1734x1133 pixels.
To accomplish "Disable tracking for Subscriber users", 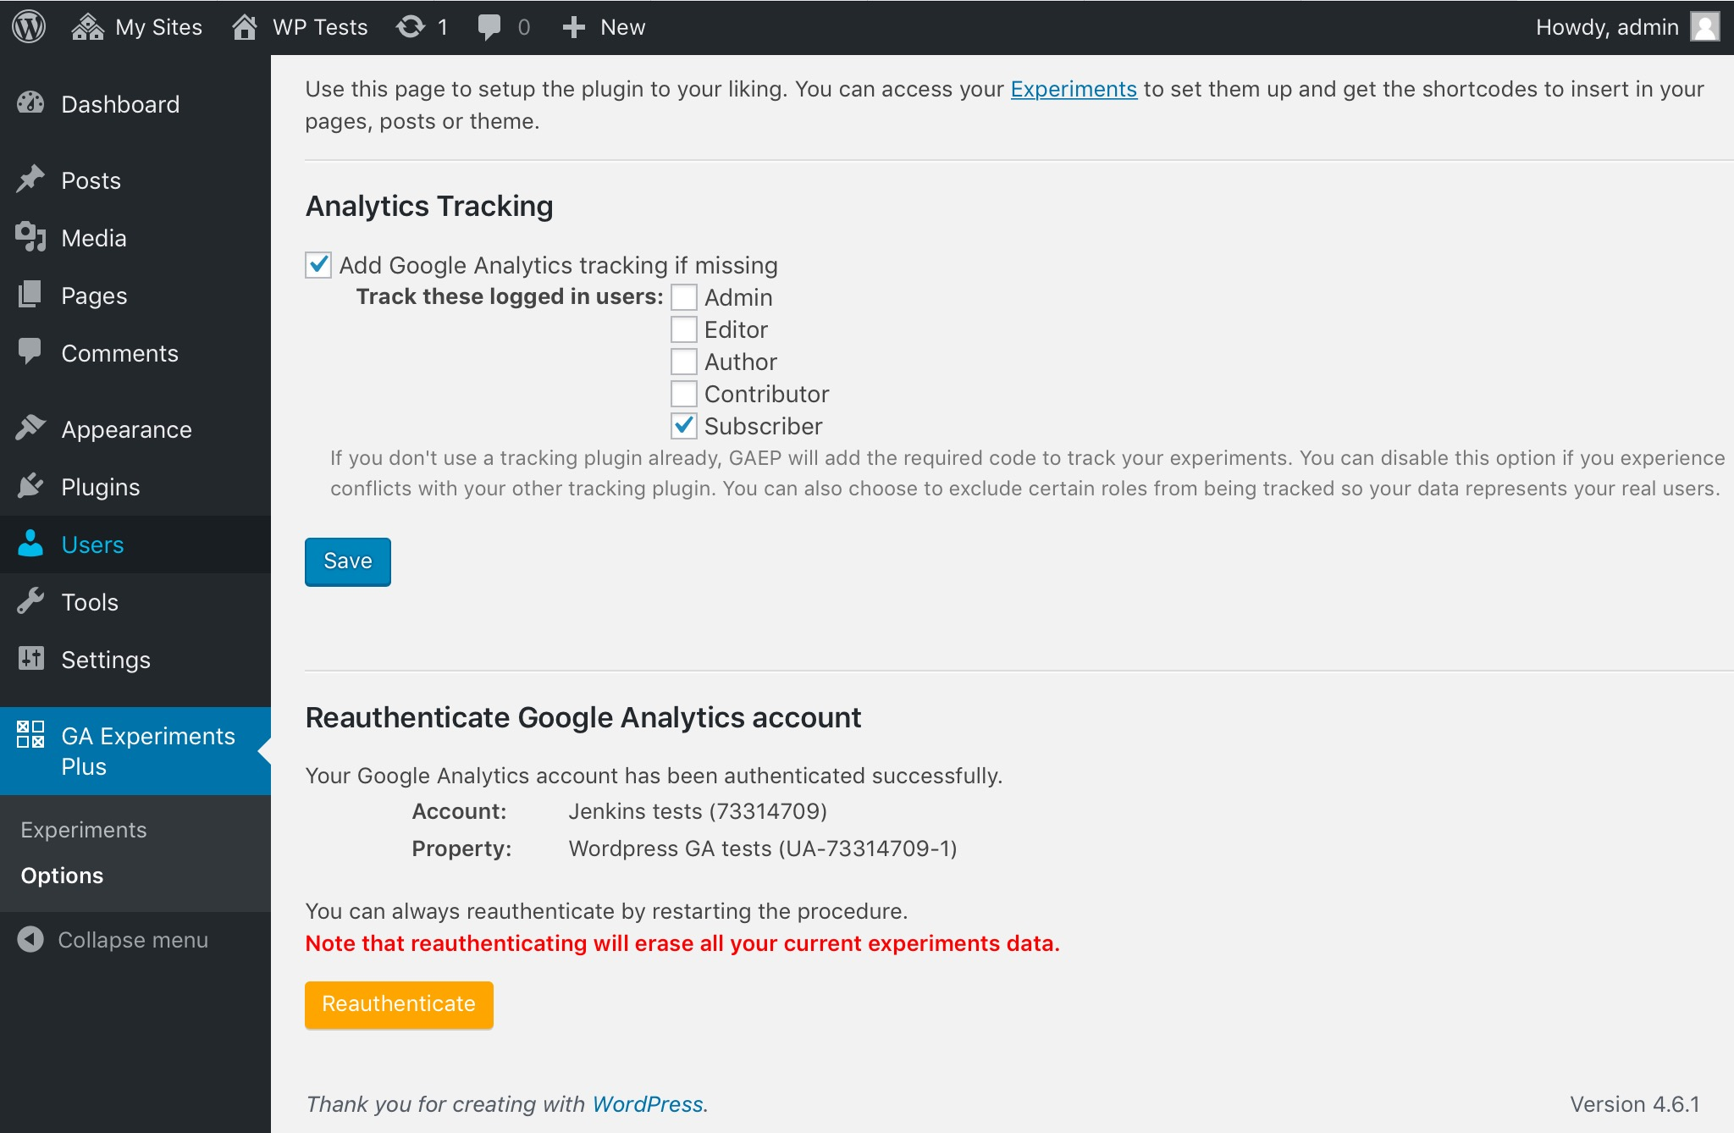I will coord(684,426).
